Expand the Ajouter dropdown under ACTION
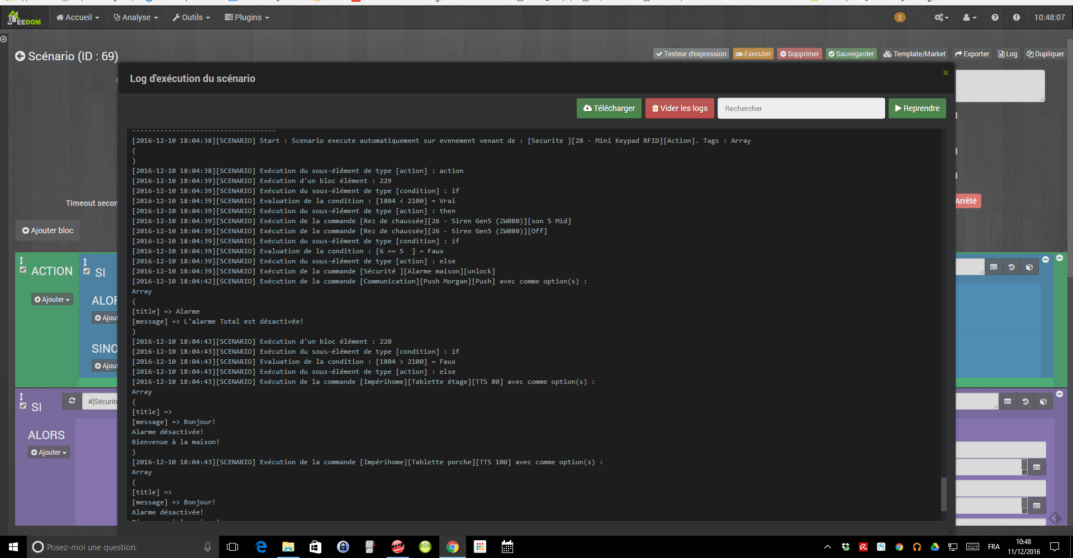1073x558 pixels. (x=52, y=300)
